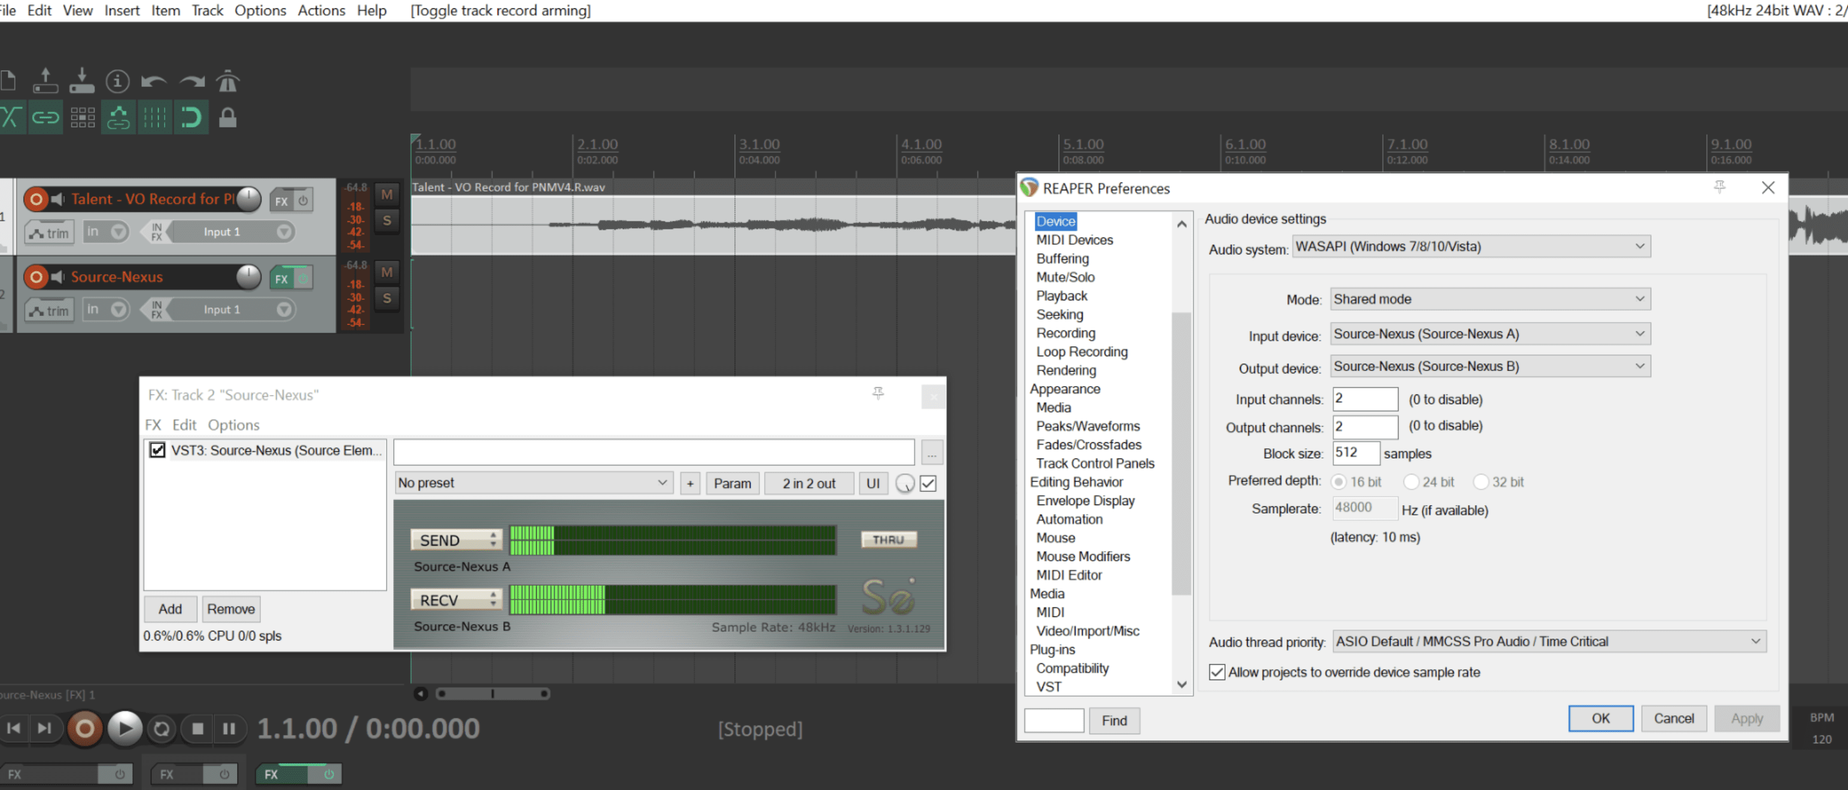Toggle record arm on Source-Nexus track
The height and width of the screenshot is (790, 1848).
point(36,276)
